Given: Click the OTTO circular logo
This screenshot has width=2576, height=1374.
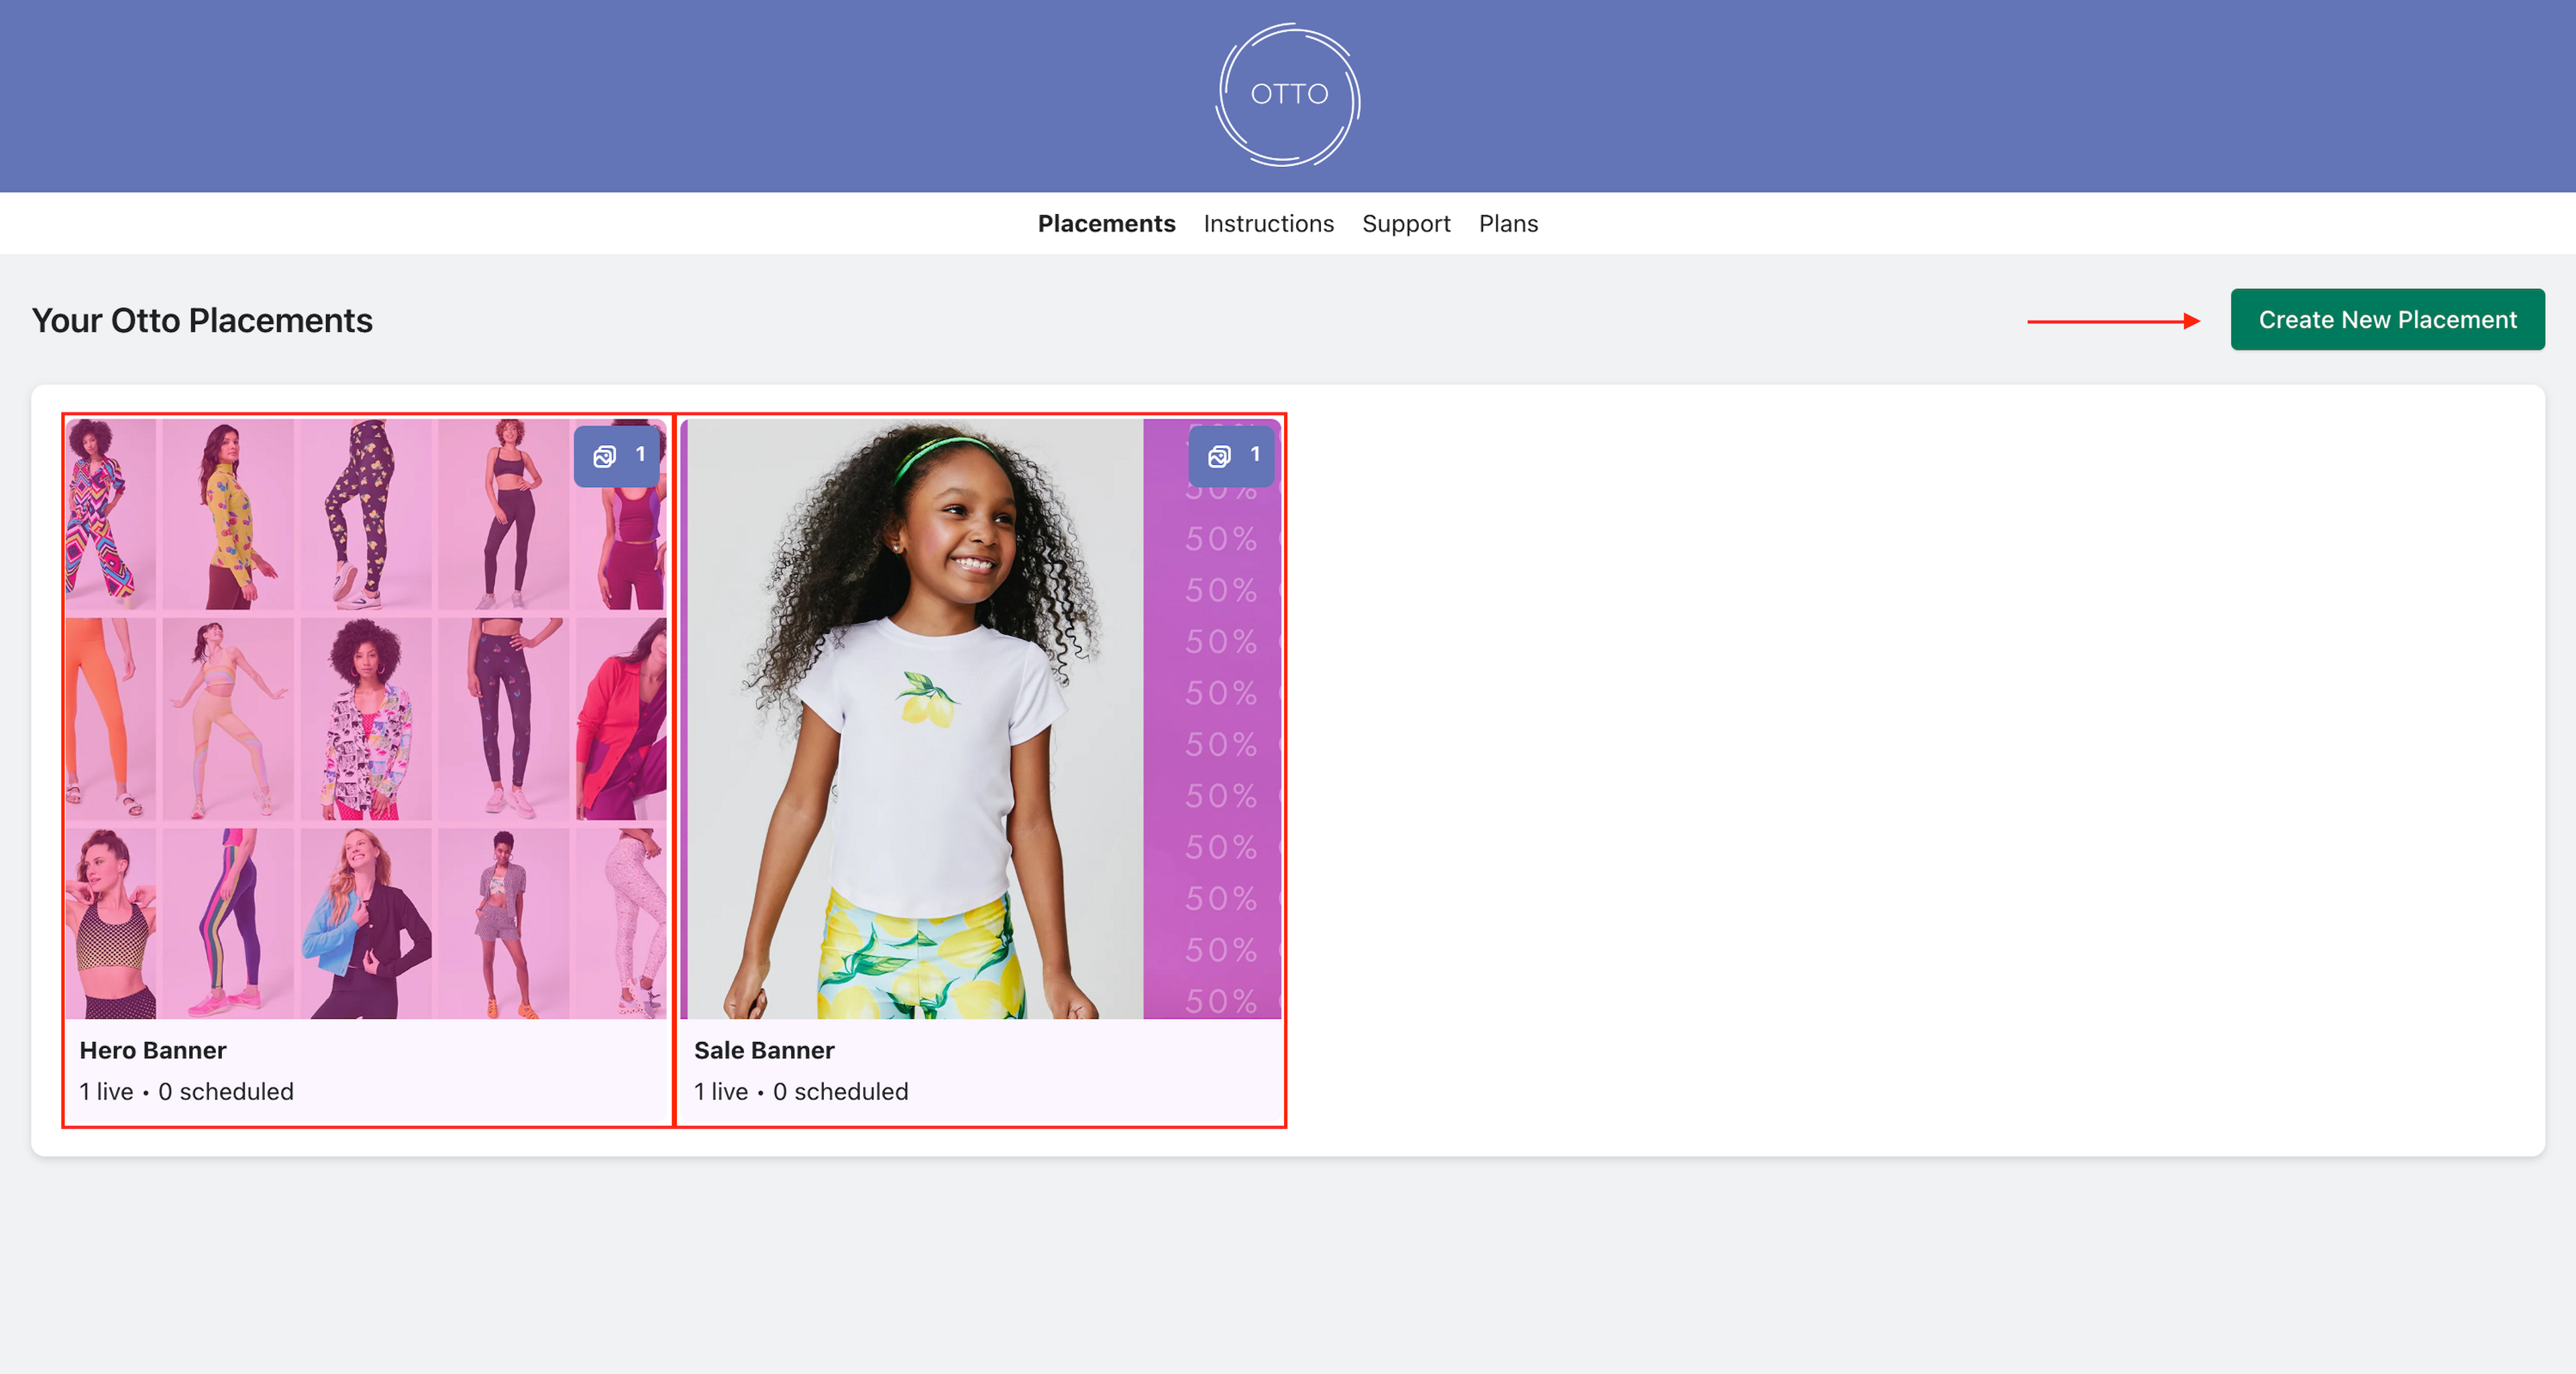Looking at the screenshot, I should pyautogui.click(x=1288, y=95).
